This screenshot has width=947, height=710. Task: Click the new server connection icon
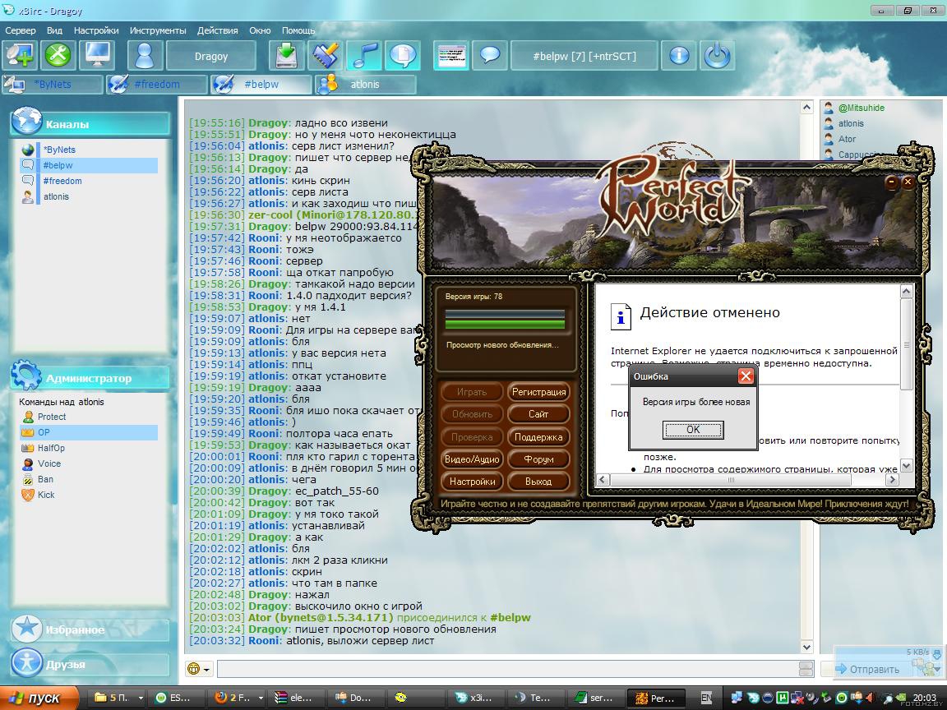(x=20, y=56)
